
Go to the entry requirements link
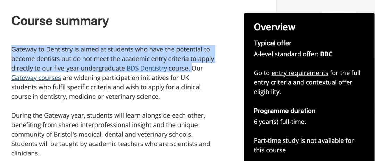pos(300,73)
